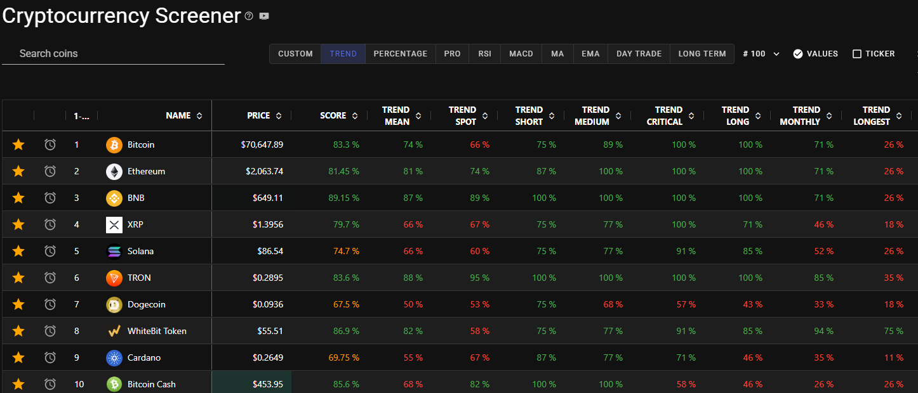The image size is (918, 393).
Task: Select the DAY TRADE tab
Action: (x=639, y=54)
